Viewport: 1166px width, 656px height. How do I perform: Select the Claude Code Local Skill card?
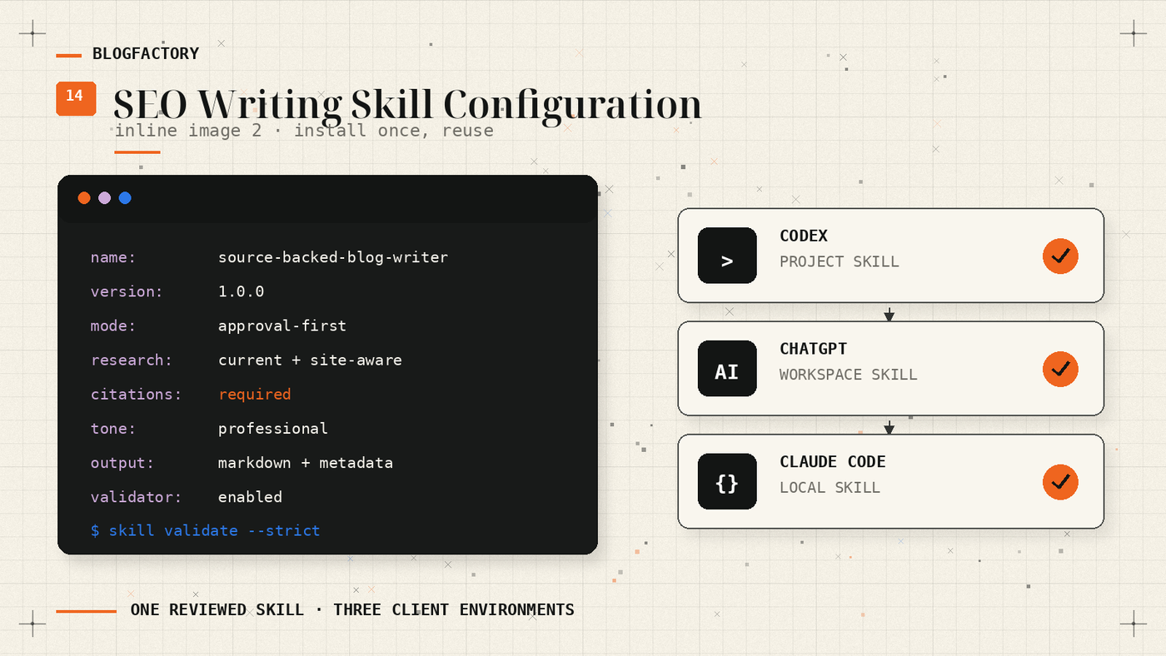point(890,481)
